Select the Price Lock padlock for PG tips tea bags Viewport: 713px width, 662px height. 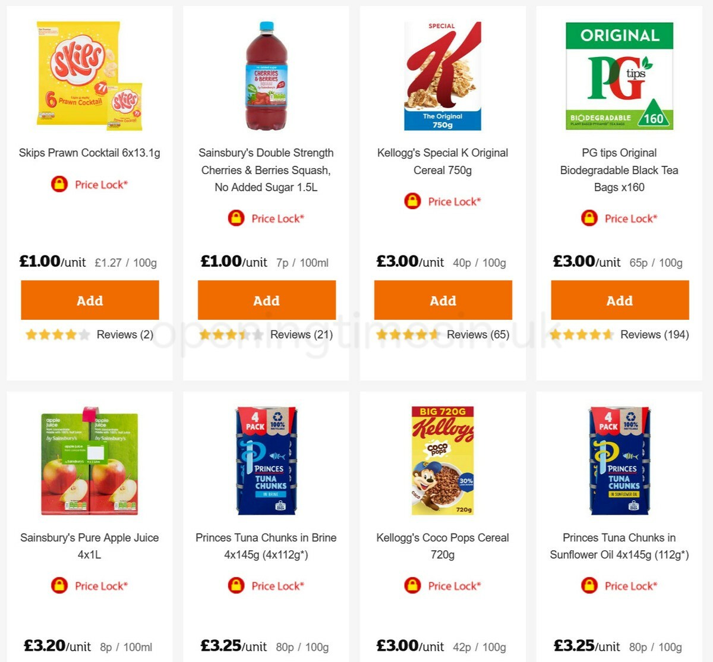[x=589, y=218]
